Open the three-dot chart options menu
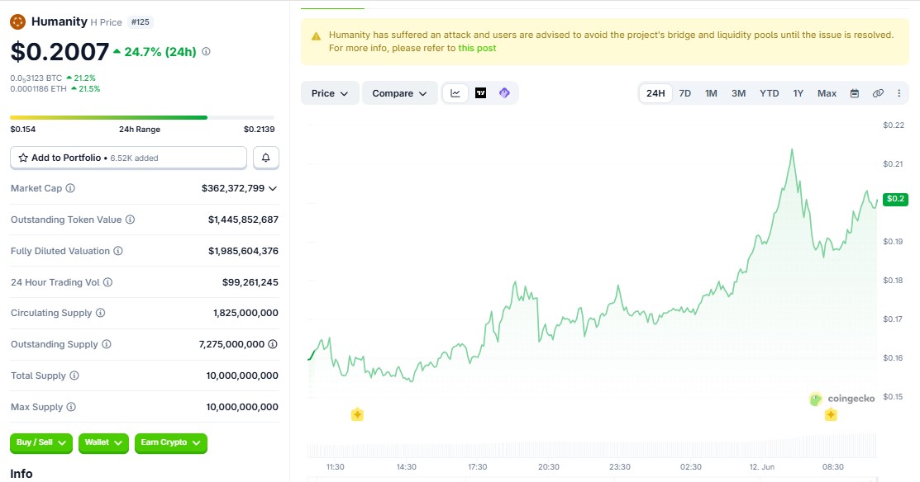This screenshot has height=482, width=920. click(899, 93)
